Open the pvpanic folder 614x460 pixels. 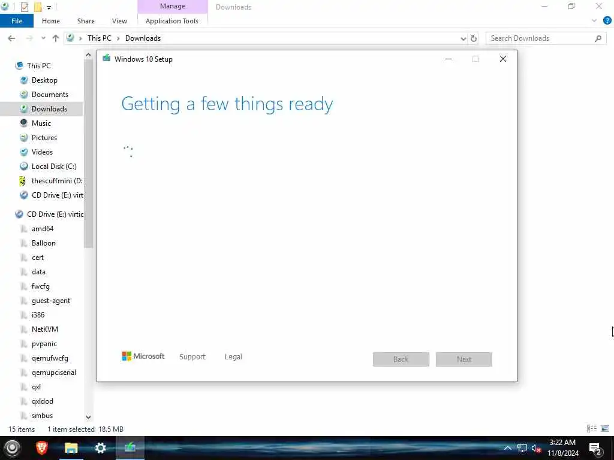coord(44,344)
